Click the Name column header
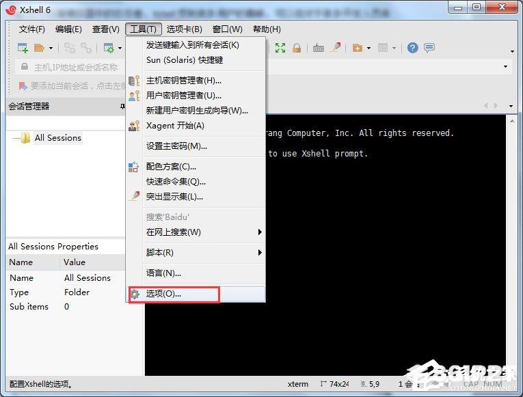 (33, 262)
